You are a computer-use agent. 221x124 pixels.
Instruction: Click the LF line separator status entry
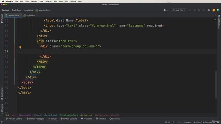click(x=173, y=122)
